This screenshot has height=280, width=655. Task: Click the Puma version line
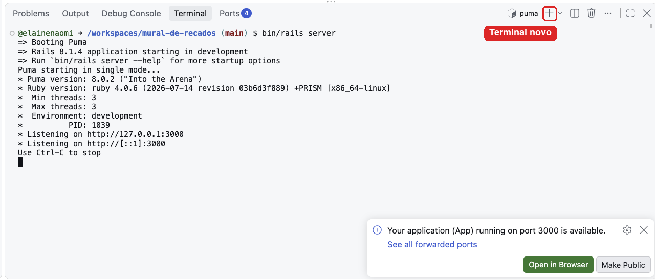pos(110,79)
